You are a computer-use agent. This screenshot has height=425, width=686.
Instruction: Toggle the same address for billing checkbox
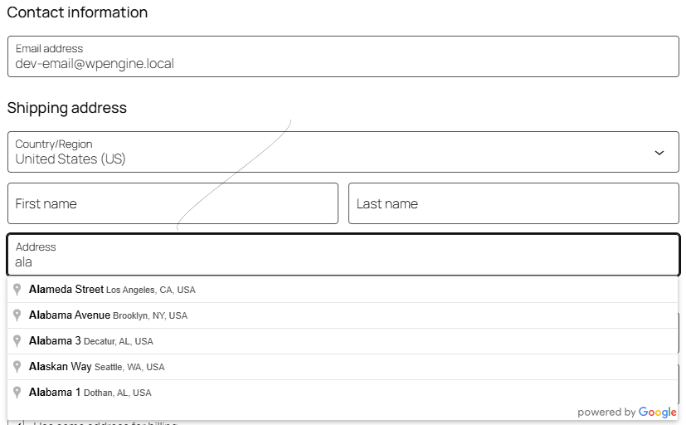pos(21,423)
